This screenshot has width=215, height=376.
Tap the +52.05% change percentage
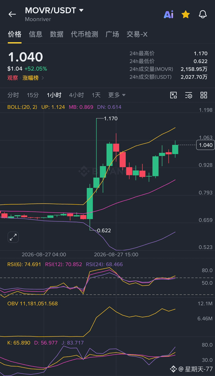coord(36,69)
